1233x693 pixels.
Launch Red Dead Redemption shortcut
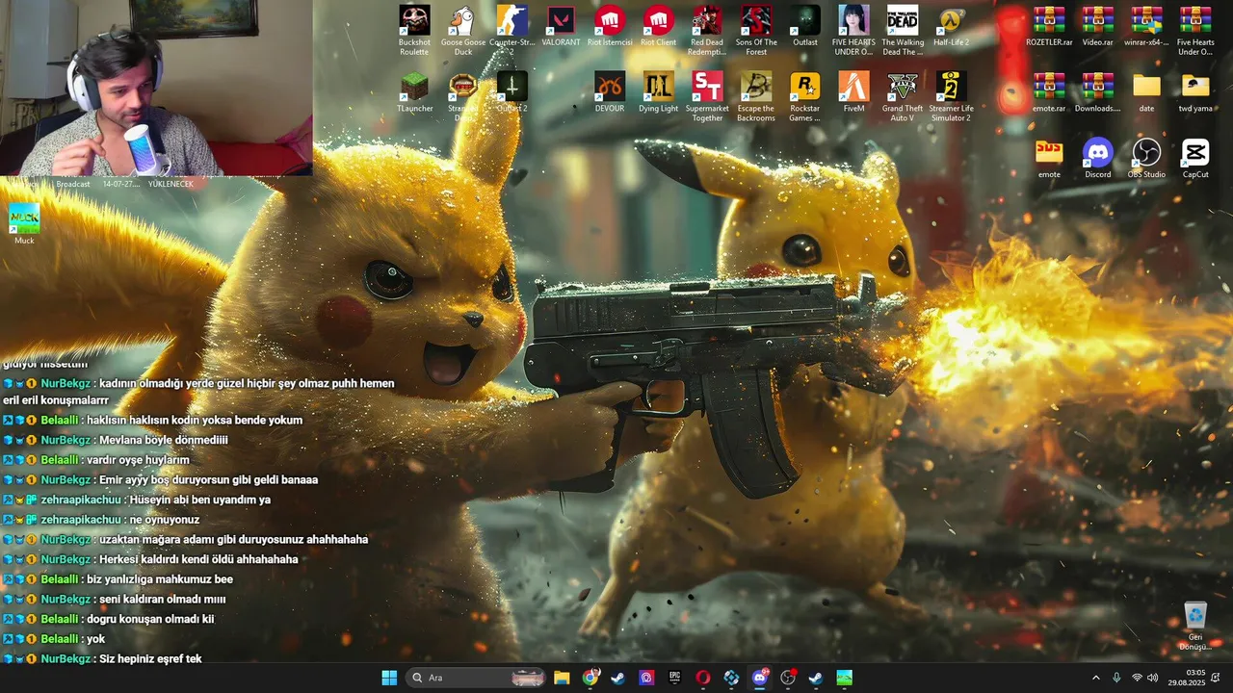coord(707,30)
